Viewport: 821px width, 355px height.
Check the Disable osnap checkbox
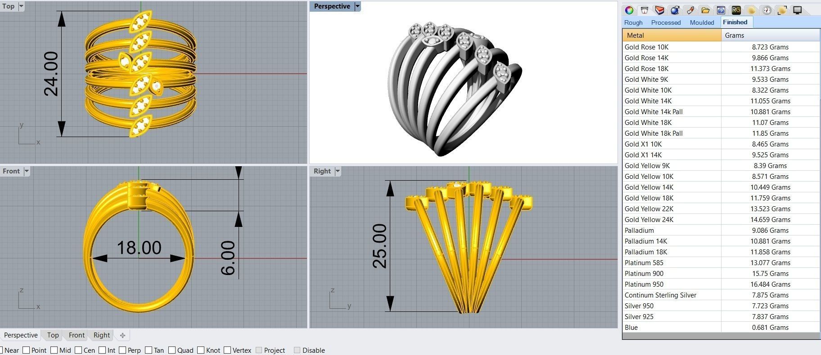point(297,350)
